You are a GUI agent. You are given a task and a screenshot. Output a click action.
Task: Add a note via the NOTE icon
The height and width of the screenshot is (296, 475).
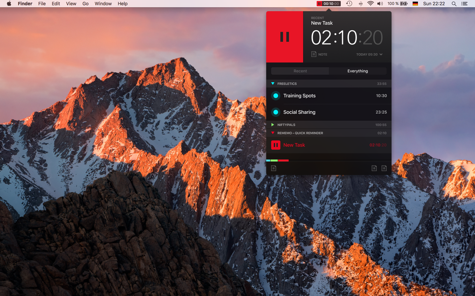coord(314,54)
